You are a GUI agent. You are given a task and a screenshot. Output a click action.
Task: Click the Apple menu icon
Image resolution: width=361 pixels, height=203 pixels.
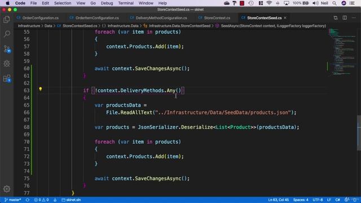7,3
